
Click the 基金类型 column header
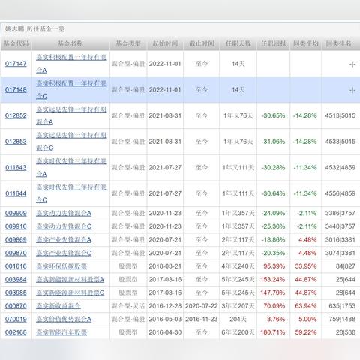point(128,43)
